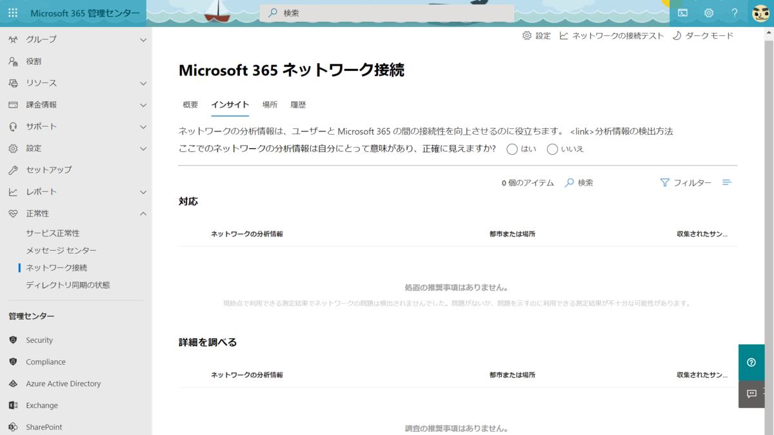Click the 正常性 heart icon

click(13, 213)
